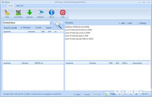Click the Clear broom icon

(x=7, y=12)
